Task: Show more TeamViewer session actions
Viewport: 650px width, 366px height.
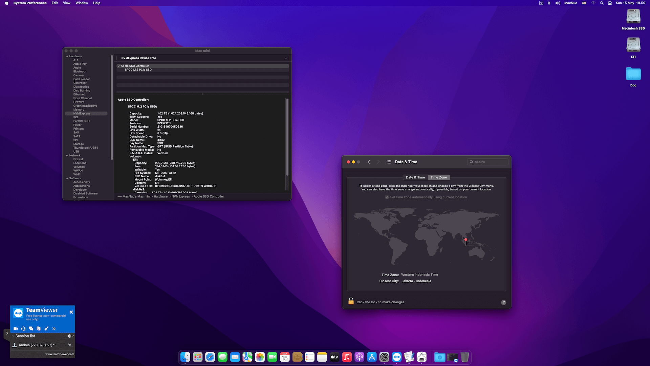Action: (x=54, y=328)
